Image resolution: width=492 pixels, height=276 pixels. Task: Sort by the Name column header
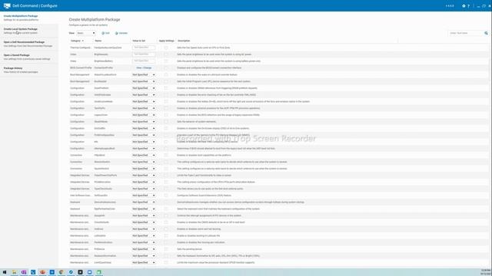[98, 41]
